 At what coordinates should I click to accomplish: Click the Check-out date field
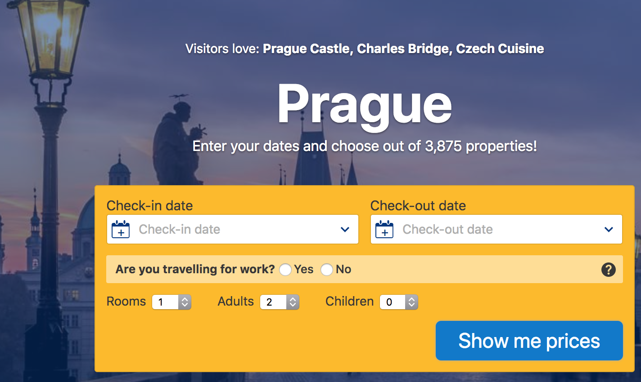coord(497,229)
